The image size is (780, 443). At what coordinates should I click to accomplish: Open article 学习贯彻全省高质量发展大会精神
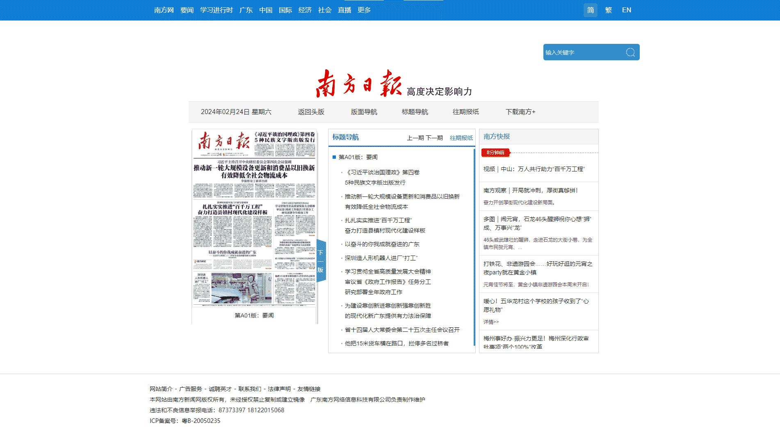pyautogui.click(x=388, y=282)
